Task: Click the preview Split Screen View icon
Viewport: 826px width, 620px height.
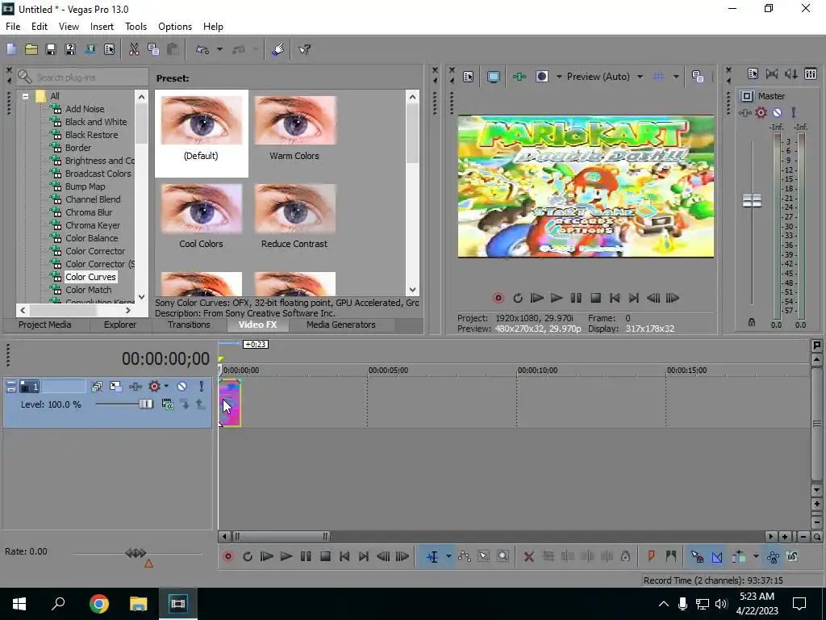Action: tap(541, 77)
